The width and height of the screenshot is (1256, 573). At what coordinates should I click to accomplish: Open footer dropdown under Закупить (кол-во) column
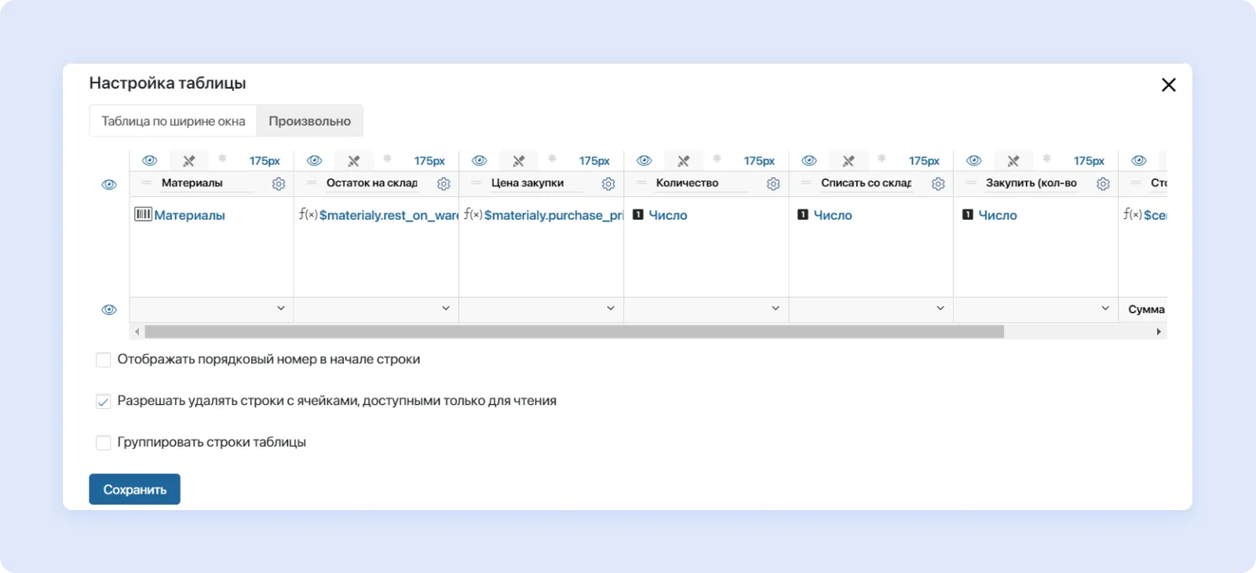point(1105,308)
